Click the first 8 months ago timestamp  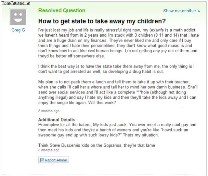tap(49, 111)
